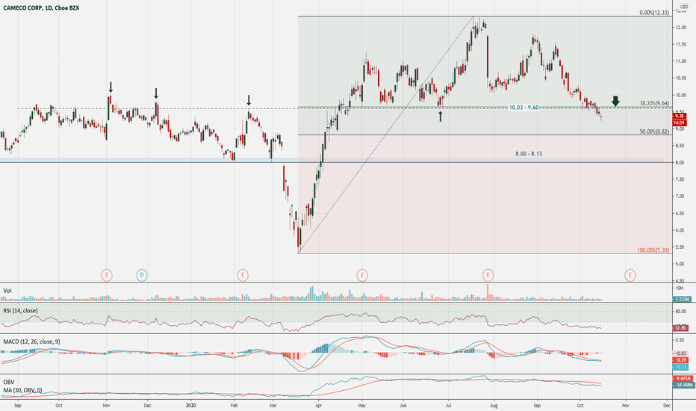Click the Aug label on time axis
696x411 pixels.
(494, 405)
